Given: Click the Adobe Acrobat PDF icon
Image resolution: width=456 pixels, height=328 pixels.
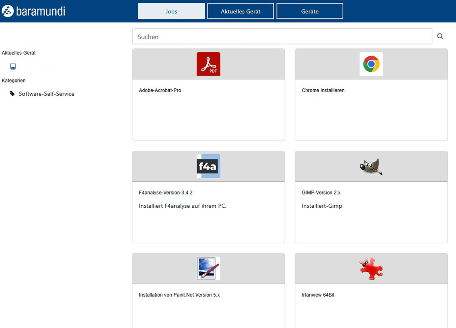Looking at the screenshot, I should [x=208, y=64].
